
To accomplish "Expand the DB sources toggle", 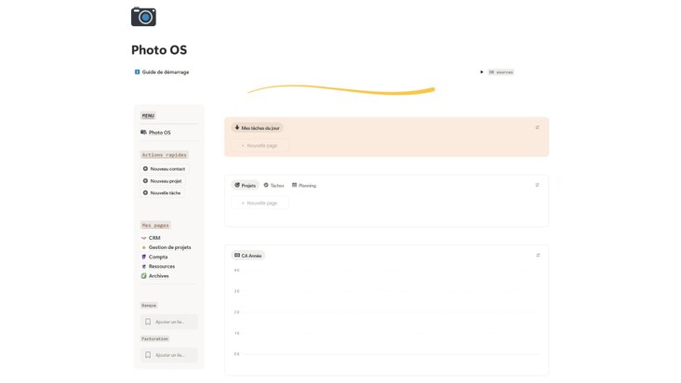I will coord(482,72).
